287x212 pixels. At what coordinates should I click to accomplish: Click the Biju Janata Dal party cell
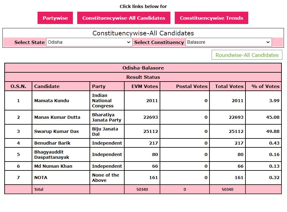click(x=105, y=131)
